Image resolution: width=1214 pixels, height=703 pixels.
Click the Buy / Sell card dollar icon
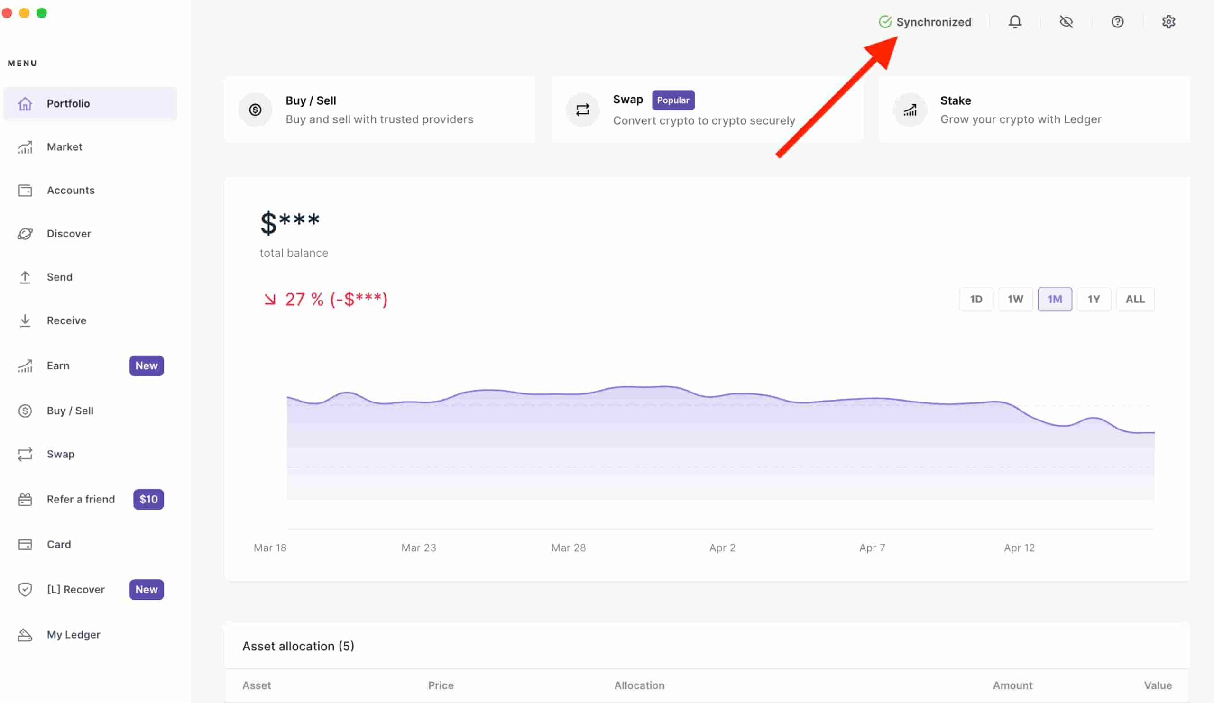pos(255,110)
